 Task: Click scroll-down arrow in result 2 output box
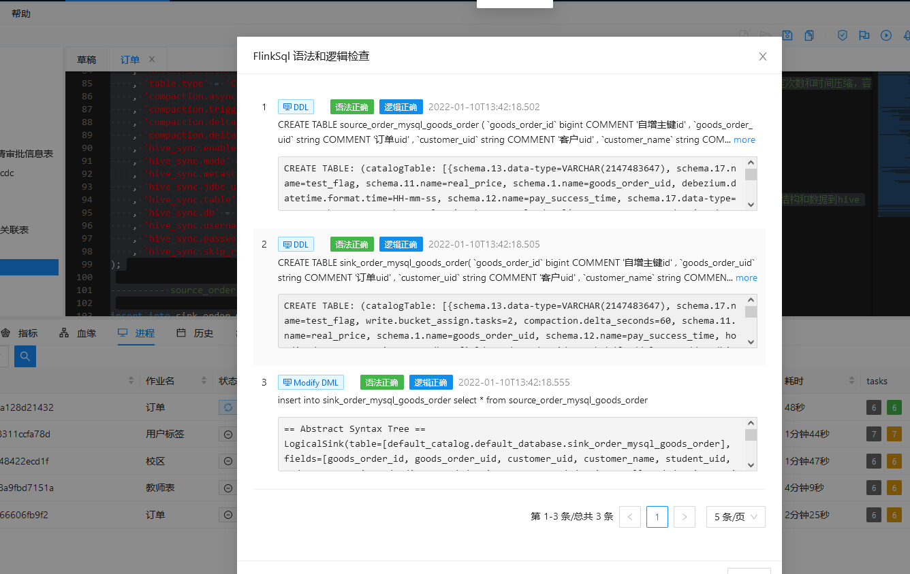(751, 341)
